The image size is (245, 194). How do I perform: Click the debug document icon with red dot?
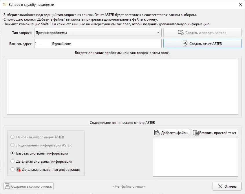click(19, 170)
